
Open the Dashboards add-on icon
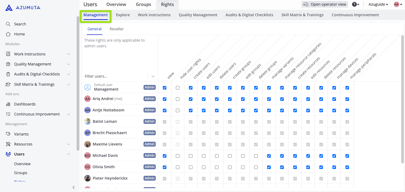[x=8, y=104]
